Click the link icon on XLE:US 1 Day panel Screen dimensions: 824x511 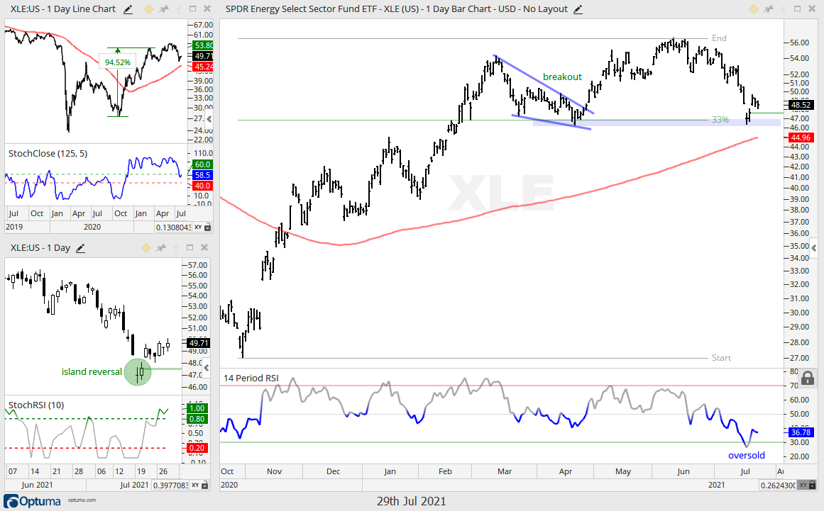pos(175,248)
